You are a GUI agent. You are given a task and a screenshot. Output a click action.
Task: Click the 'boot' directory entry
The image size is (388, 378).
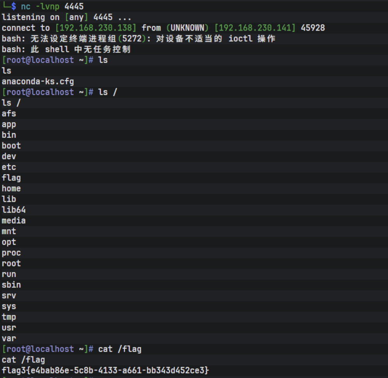[x=11, y=146]
